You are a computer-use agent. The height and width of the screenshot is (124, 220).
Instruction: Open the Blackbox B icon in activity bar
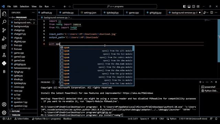click(4, 72)
